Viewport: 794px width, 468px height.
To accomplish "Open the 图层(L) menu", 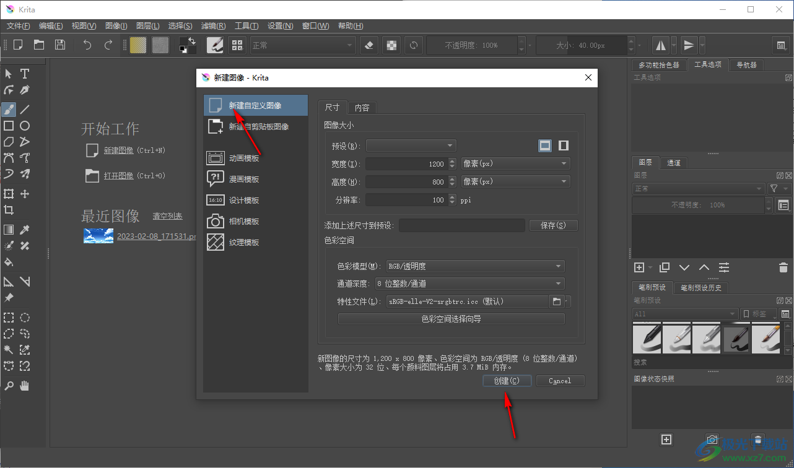I will [x=147, y=26].
